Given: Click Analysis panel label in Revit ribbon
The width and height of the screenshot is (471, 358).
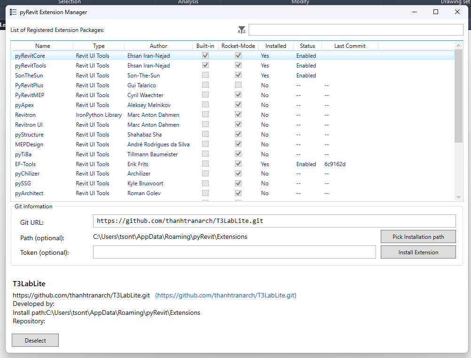Looking at the screenshot, I should pos(188,2).
